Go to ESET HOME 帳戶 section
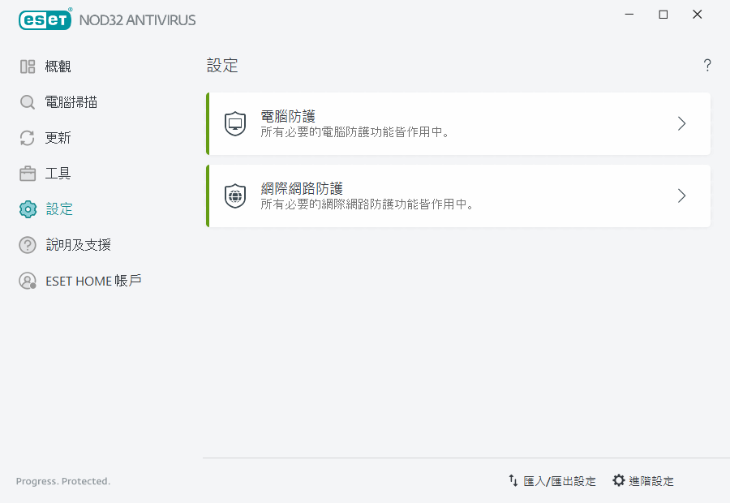Image resolution: width=730 pixels, height=503 pixels. pos(93,281)
